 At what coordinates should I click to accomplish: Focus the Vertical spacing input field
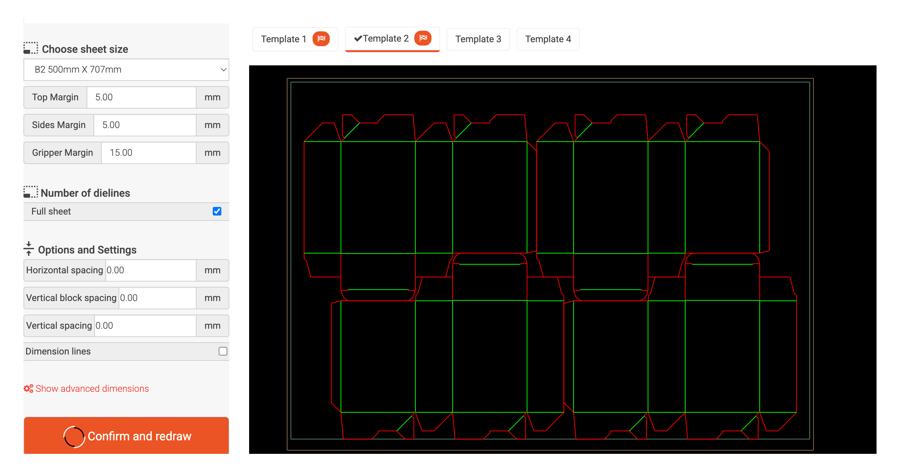pyautogui.click(x=145, y=326)
